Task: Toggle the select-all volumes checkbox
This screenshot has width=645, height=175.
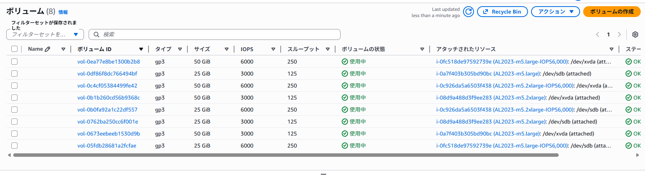Action: pos(14,49)
